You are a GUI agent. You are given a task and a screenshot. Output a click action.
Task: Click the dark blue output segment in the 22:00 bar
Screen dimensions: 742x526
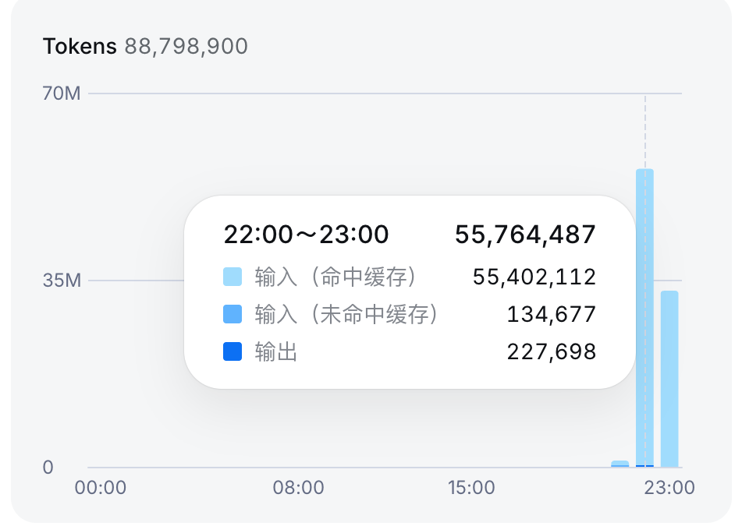point(644,466)
